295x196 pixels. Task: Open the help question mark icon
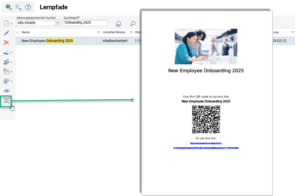(28, 7)
